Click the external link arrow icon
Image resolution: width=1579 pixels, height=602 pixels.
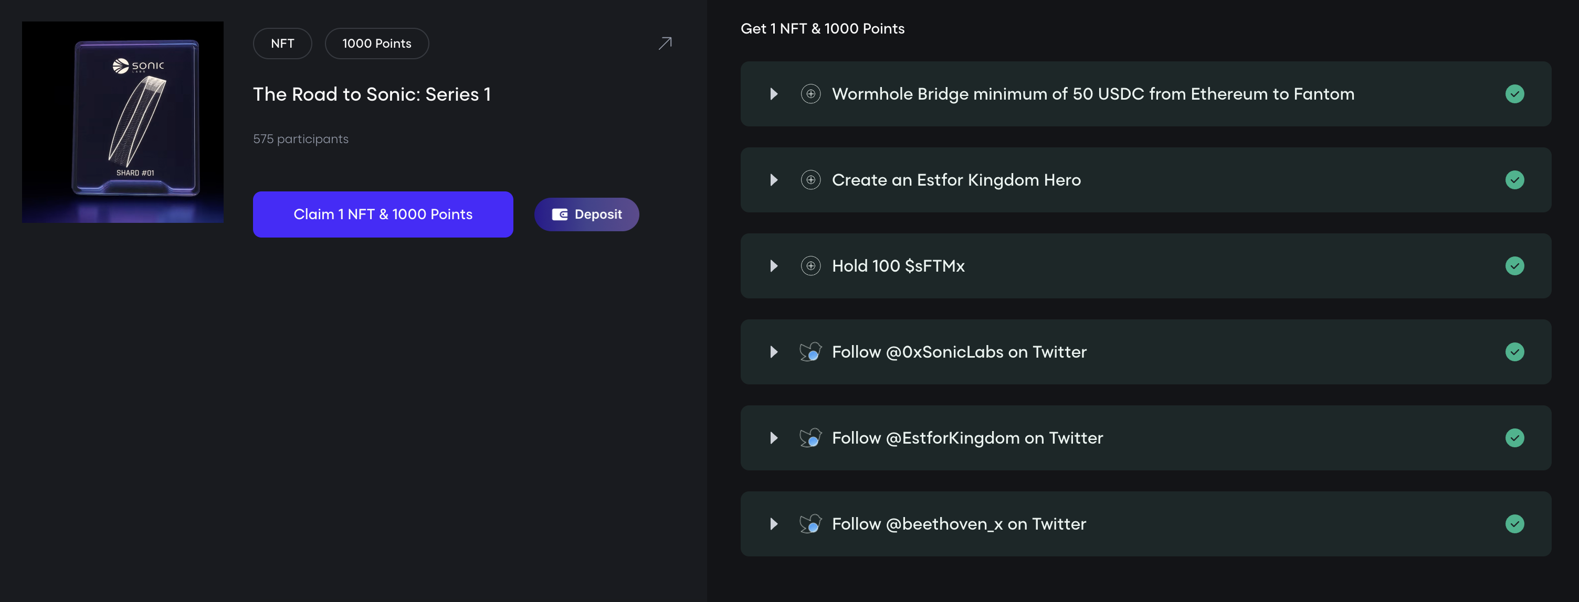pyautogui.click(x=665, y=43)
